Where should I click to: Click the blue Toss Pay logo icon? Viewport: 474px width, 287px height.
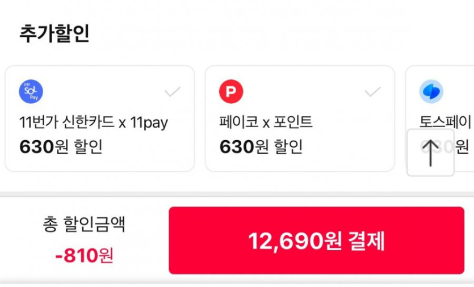tap(431, 92)
